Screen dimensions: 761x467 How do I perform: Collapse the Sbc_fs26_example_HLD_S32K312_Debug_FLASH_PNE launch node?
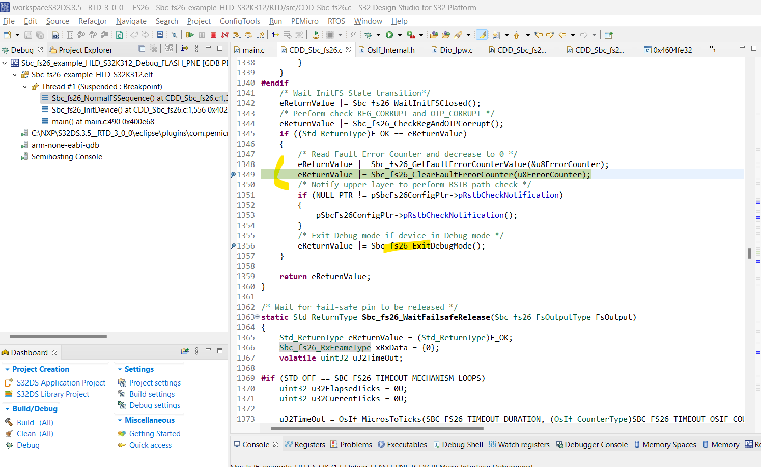click(5, 63)
